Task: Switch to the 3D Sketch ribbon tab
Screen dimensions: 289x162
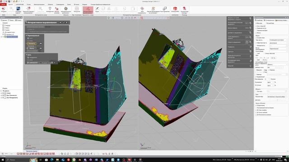Action: tap(76, 4)
